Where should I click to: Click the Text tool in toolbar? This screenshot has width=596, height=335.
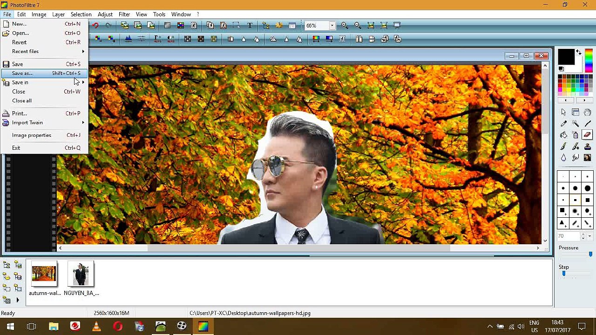click(x=250, y=26)
